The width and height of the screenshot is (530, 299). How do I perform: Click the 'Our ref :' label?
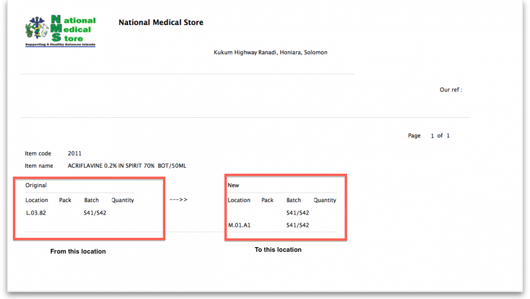[451, 90]
